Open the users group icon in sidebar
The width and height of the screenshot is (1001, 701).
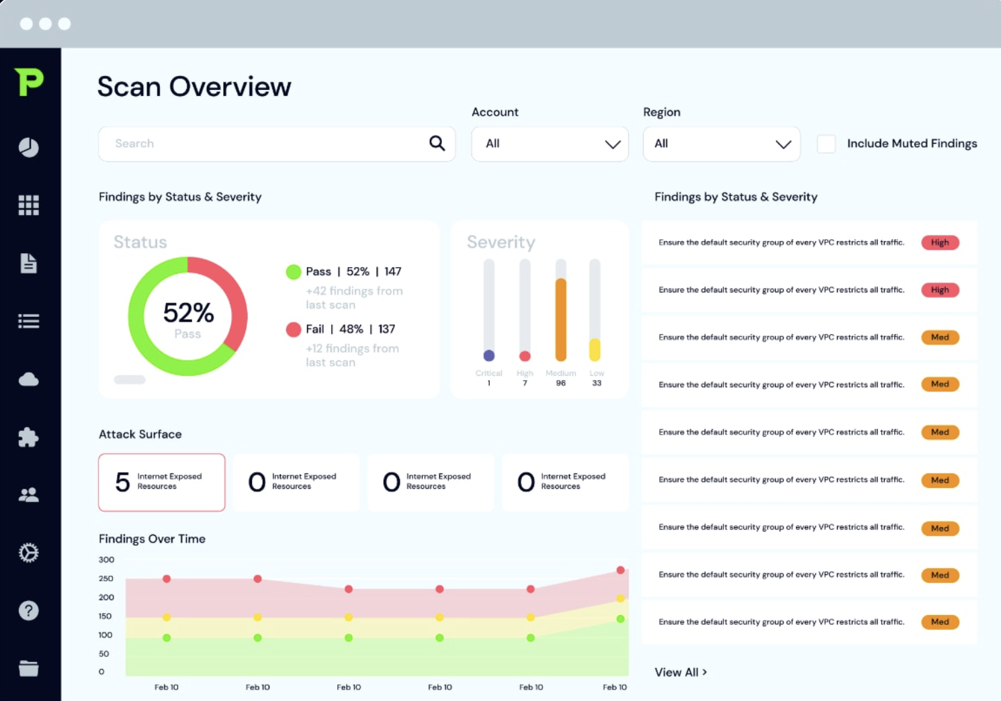28,495
